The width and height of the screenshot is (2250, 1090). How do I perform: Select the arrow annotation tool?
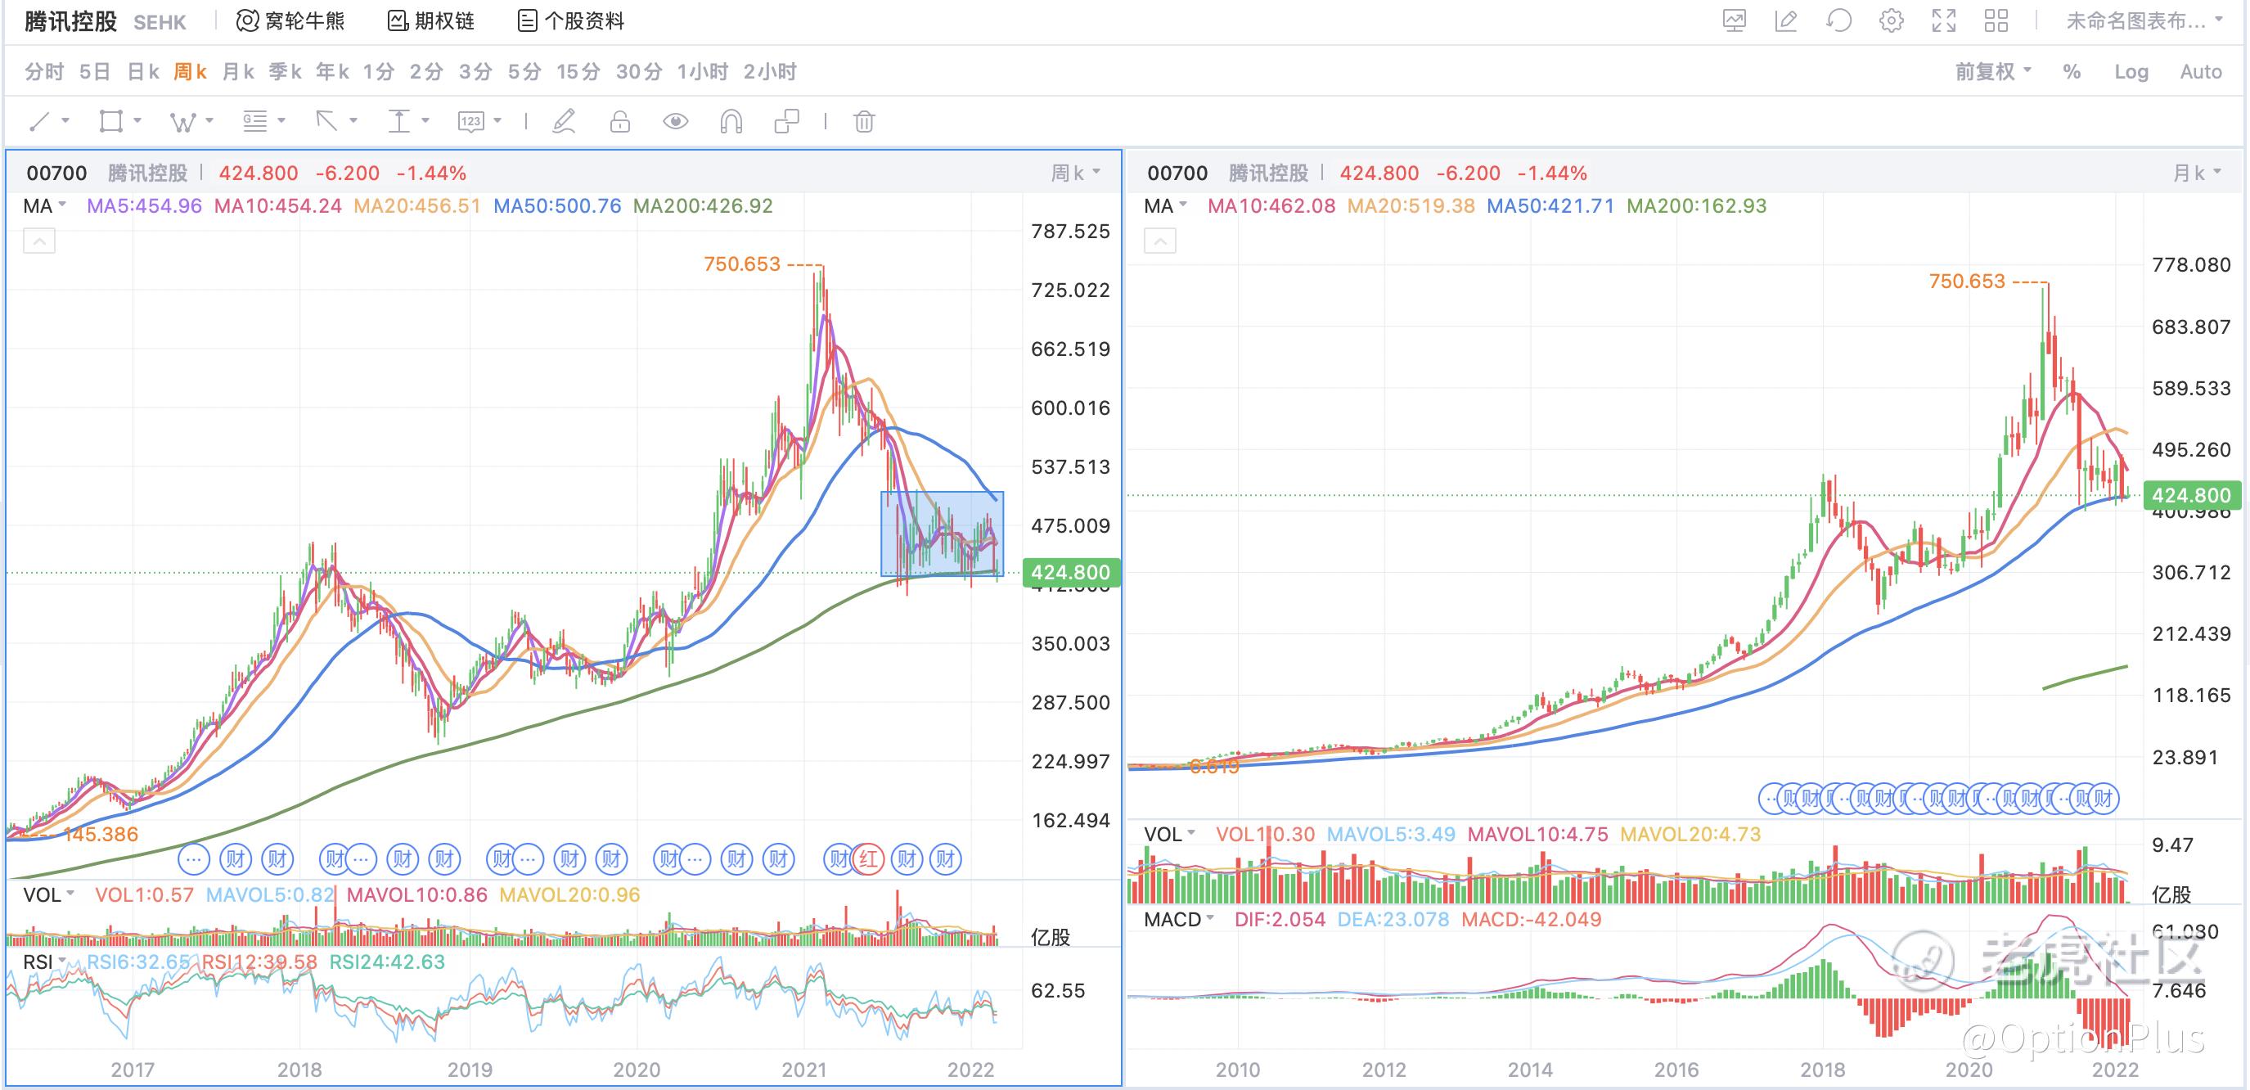click(x=326, y=121)
